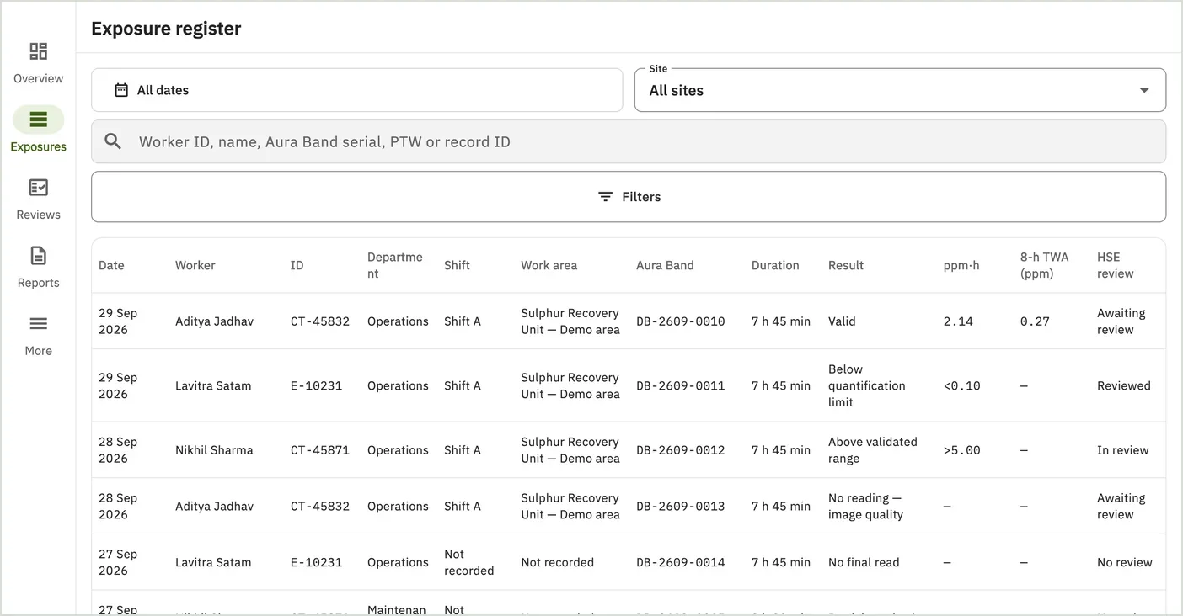Open the All dates picker

[357, 90]
